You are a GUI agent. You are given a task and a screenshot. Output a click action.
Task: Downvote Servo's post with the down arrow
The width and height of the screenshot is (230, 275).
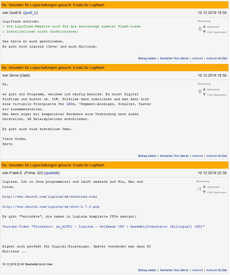(204, 95)
